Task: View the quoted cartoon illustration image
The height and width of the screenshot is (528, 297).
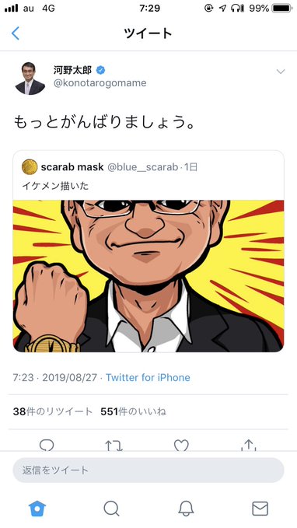Action: (x=148, y=276)
